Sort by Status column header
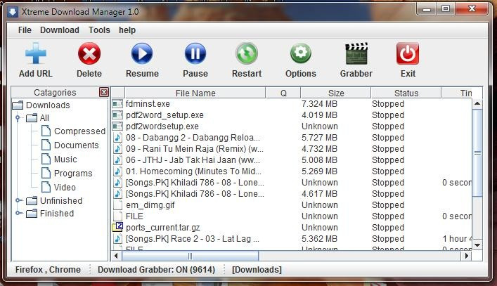 (406, 93)
